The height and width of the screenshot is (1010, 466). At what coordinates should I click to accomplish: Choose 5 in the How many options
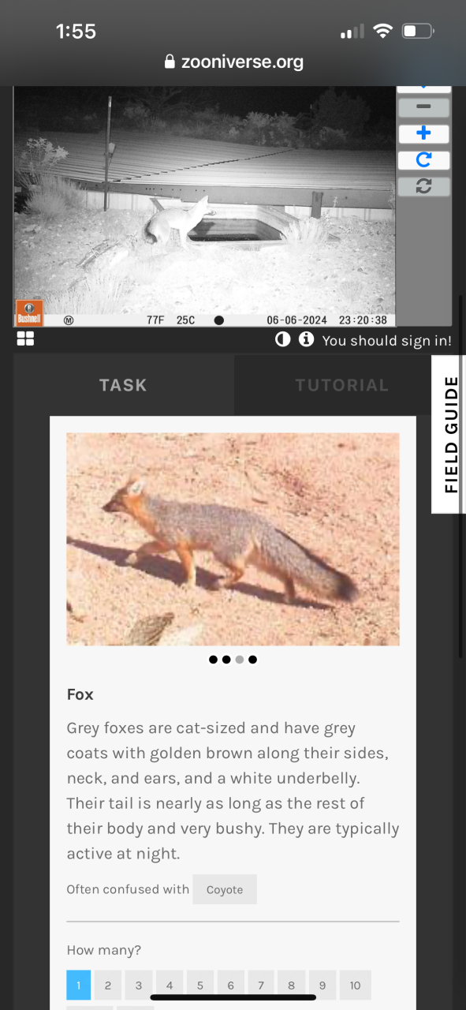coord(200,985)
